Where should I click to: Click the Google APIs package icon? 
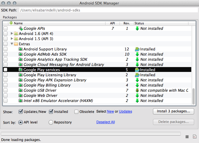(21, 28)
